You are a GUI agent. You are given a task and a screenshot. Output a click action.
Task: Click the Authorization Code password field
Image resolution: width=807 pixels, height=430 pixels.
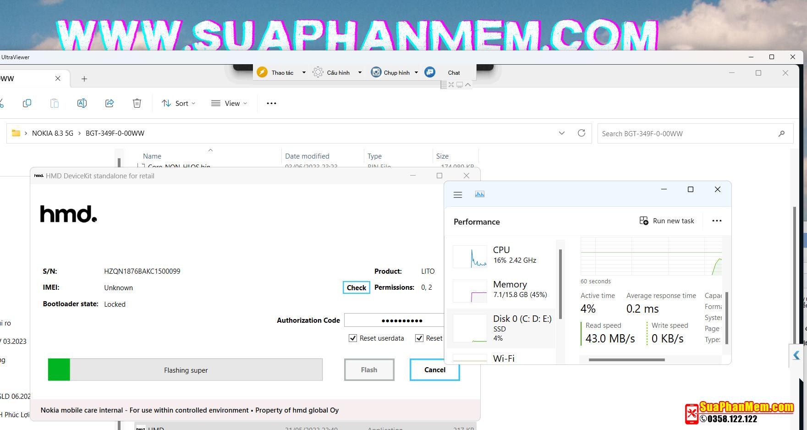394,320
